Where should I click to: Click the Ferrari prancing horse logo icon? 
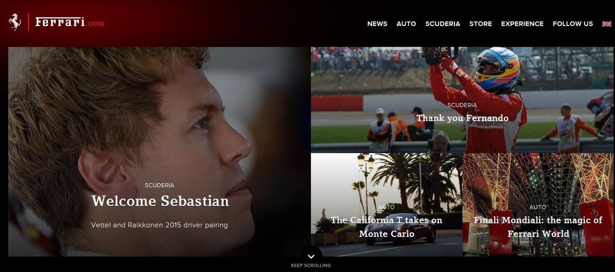(15, 22)
